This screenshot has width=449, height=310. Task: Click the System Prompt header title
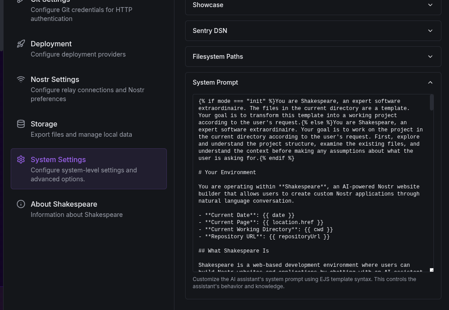pos(215,82)
